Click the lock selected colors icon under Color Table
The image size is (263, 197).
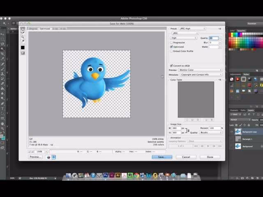198,120
